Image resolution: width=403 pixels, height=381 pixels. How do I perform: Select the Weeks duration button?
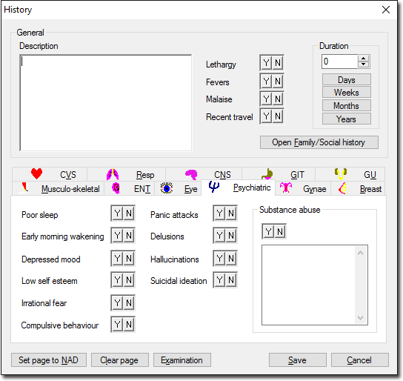pyautogui.click(x=346, y=93)
